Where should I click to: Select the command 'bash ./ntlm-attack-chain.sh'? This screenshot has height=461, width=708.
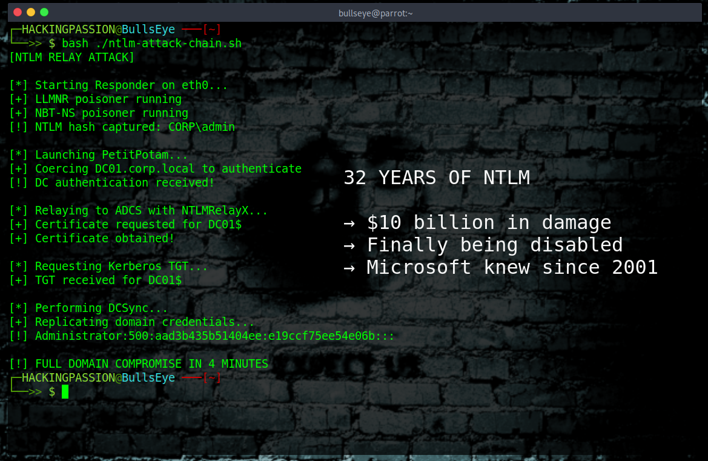coord(151,43)
